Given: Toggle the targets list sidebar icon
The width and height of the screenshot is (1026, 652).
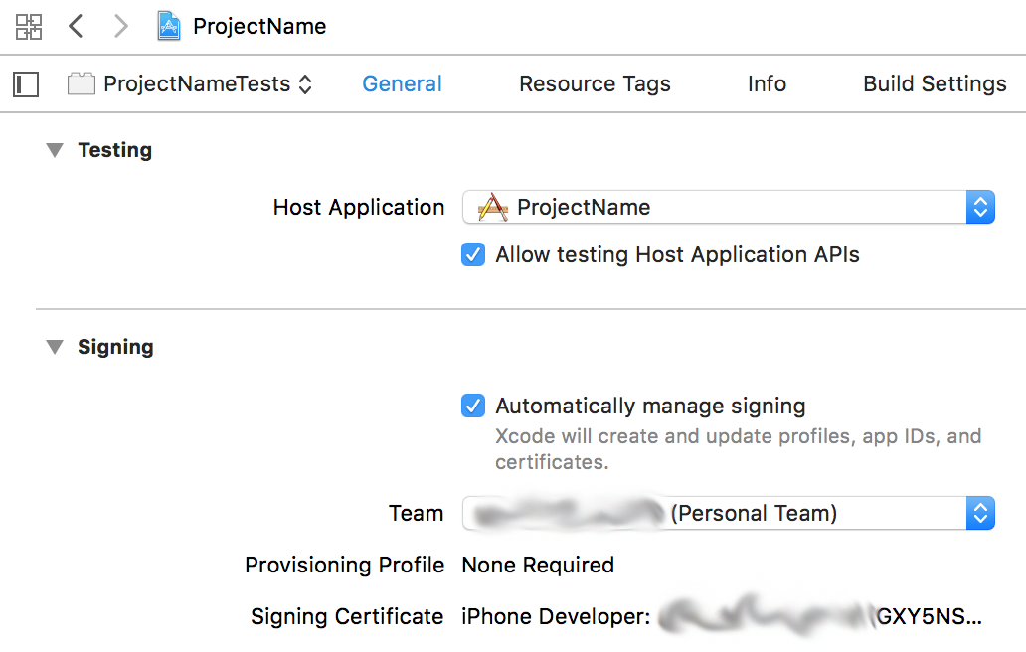Looking at the screenshot, I should 26,84.
